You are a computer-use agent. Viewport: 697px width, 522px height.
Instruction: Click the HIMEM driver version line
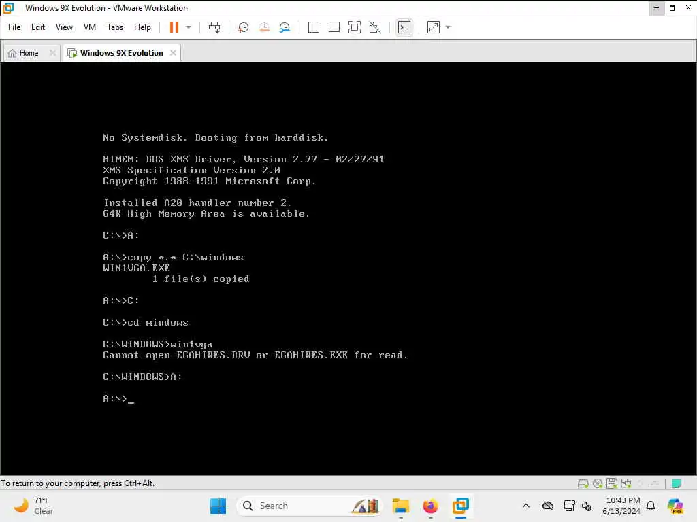(x=243, y=159)
